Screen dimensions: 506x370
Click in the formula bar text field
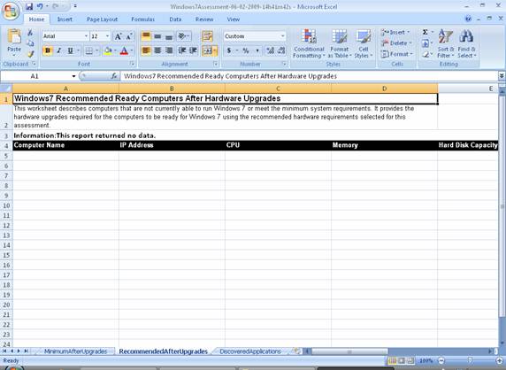(x=309, y=76)
